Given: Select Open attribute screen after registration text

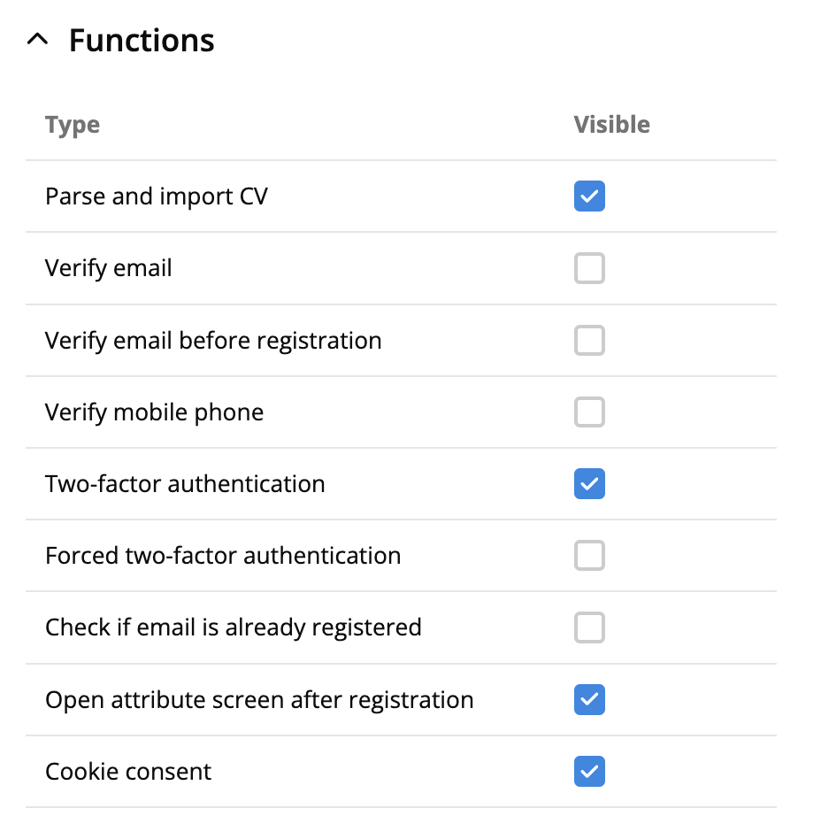Looking at the screenshot, I should 259,700.
